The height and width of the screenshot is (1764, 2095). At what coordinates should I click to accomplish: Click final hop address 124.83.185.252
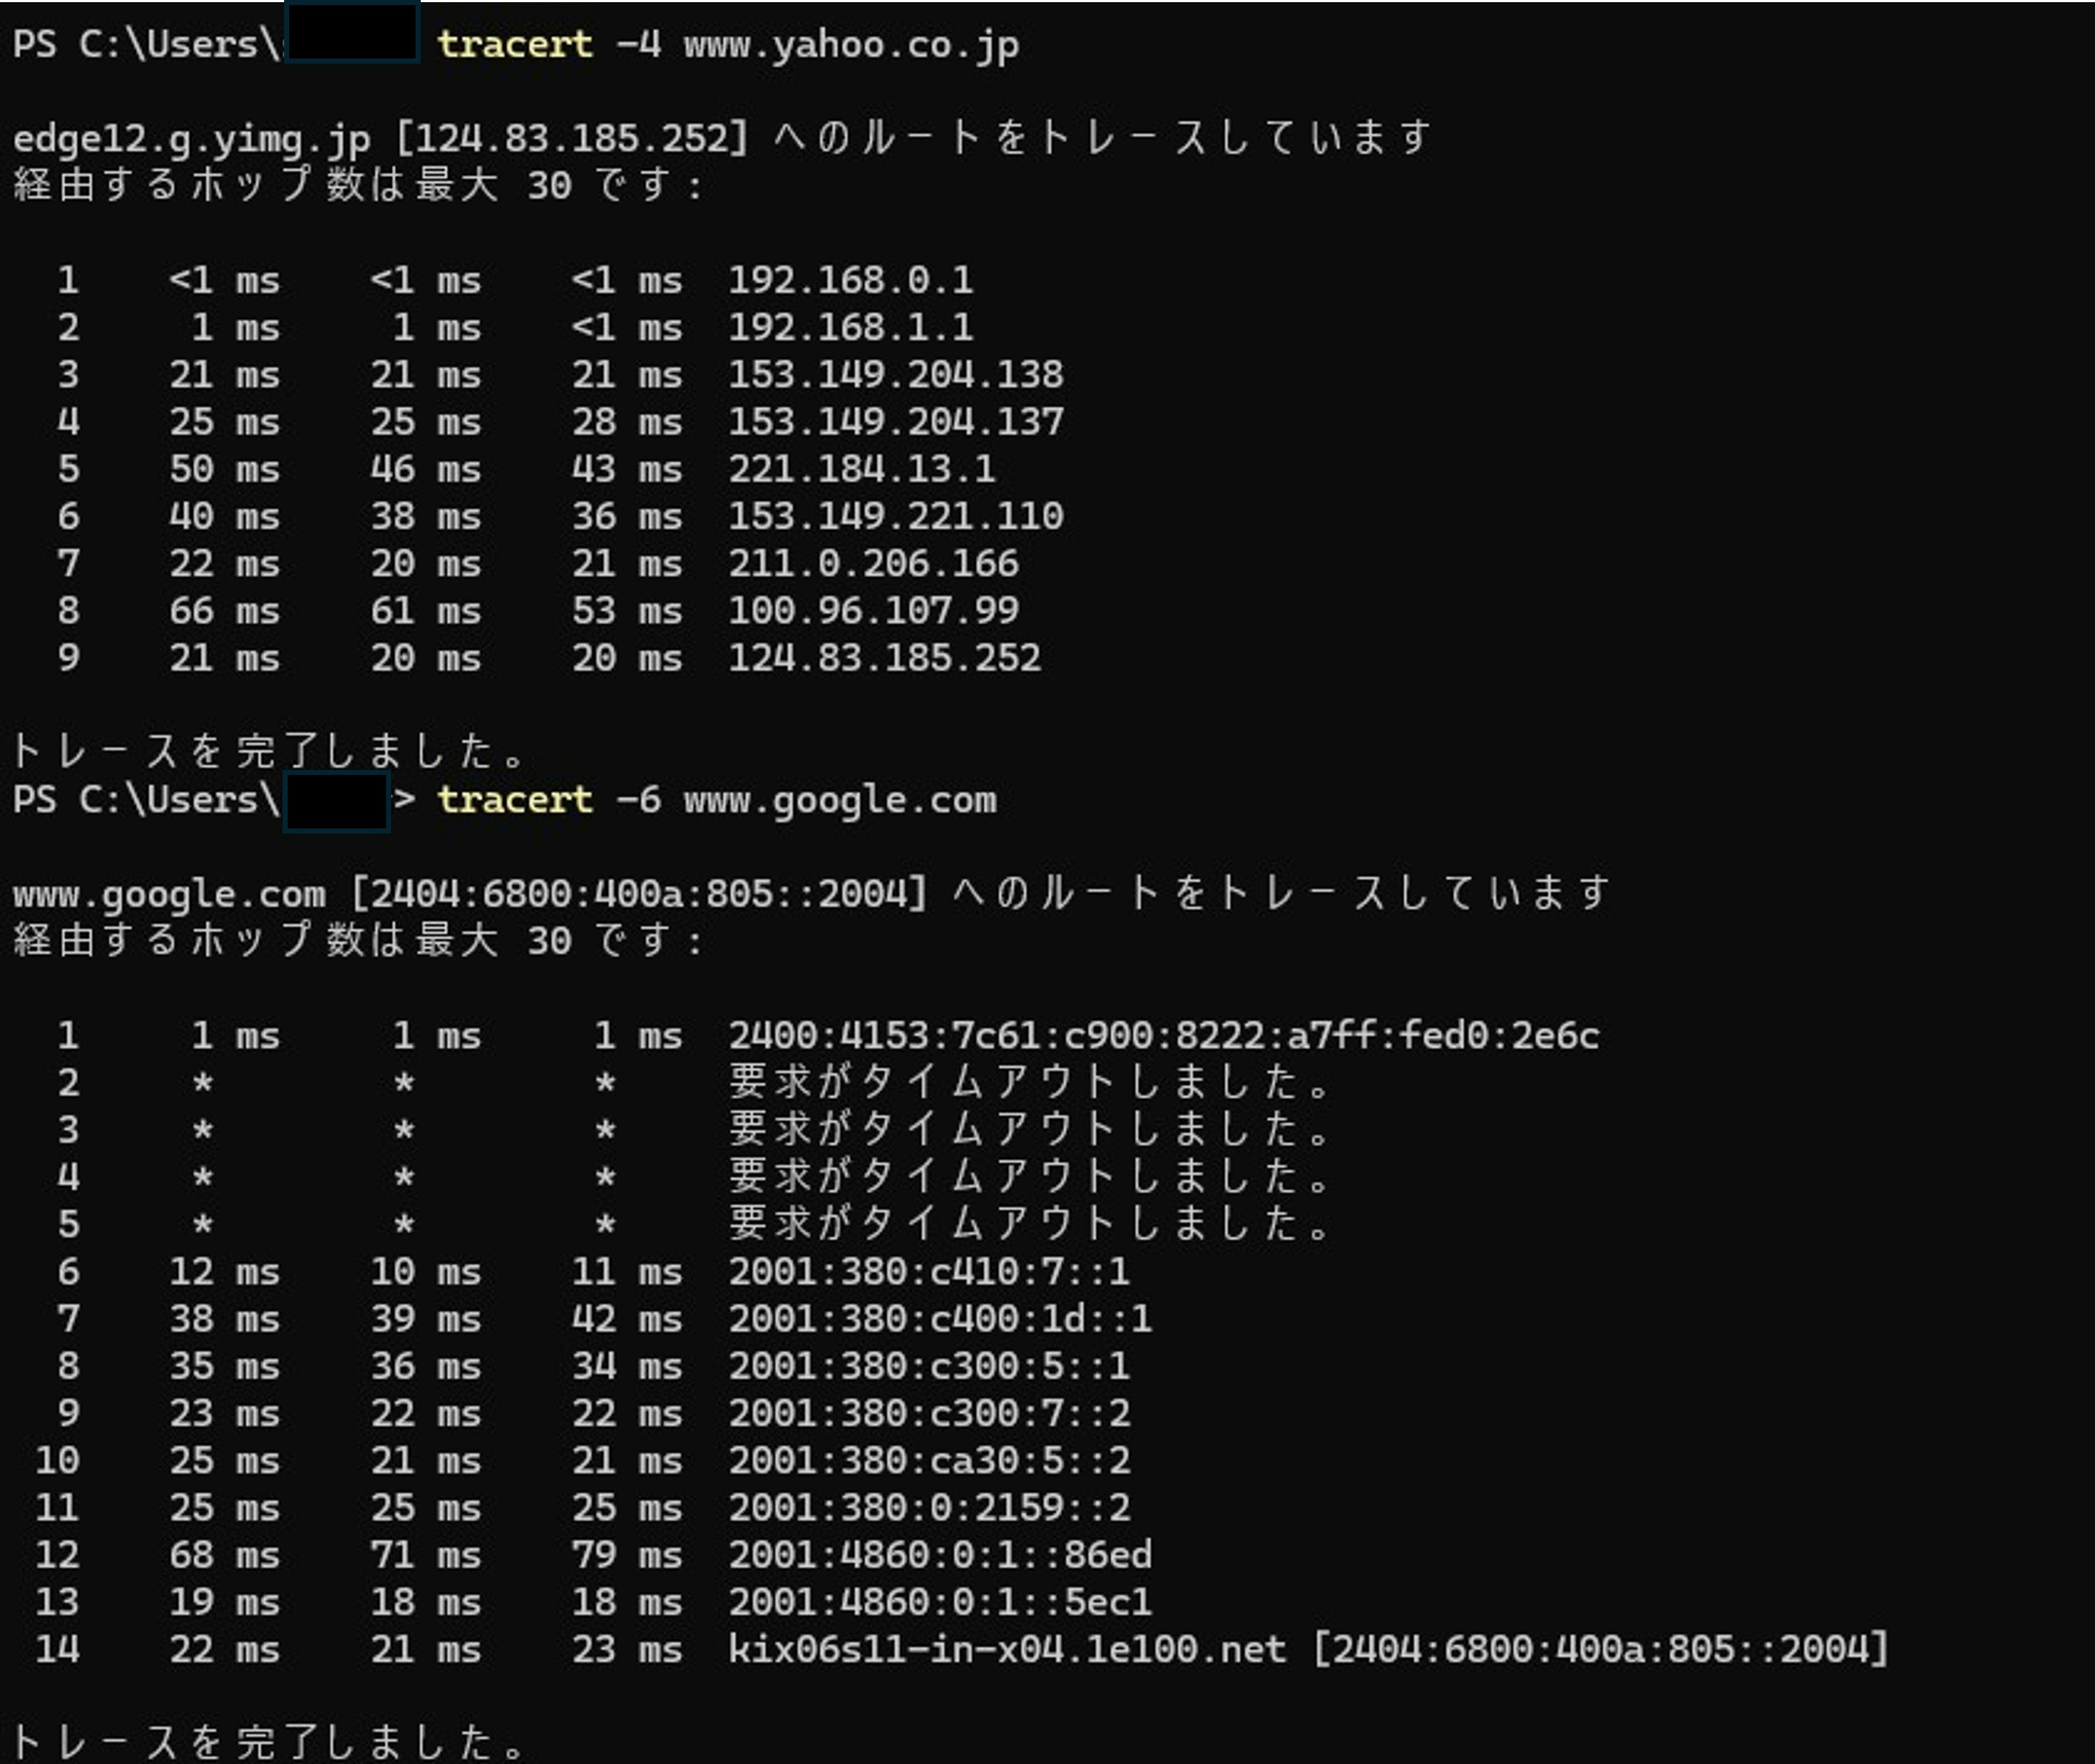tap(884, 658)
